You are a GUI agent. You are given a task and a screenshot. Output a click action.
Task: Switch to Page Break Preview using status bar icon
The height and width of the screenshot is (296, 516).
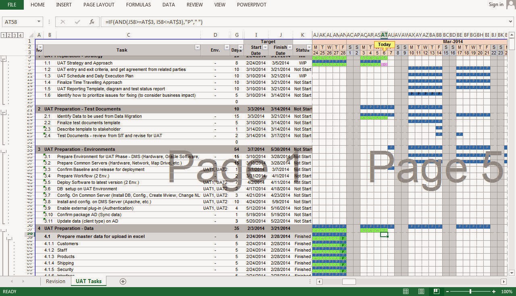coord(436,291)
